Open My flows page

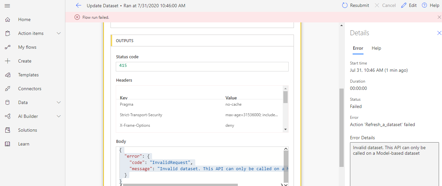(x=27, y=47)
